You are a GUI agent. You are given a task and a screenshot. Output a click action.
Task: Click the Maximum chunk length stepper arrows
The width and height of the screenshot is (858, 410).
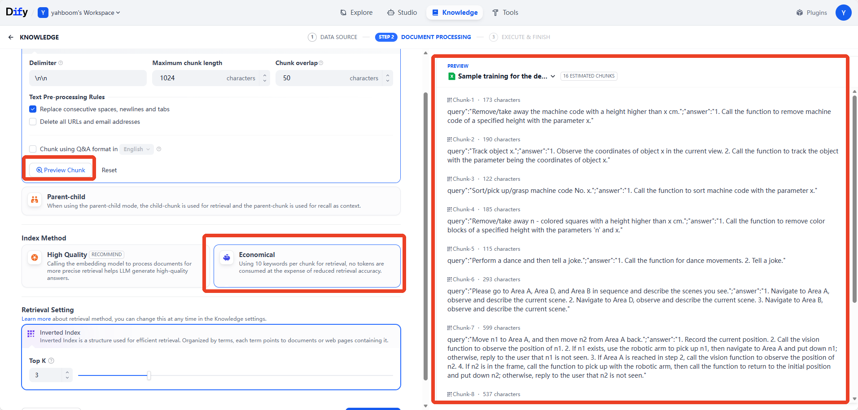point(265,78)
